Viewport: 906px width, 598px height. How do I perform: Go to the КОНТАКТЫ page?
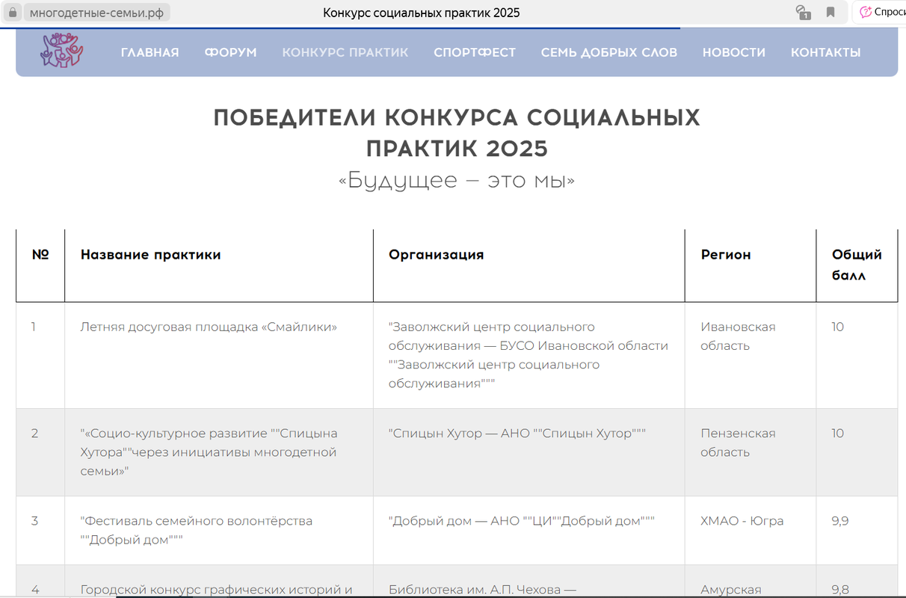[x=825, y=52]
